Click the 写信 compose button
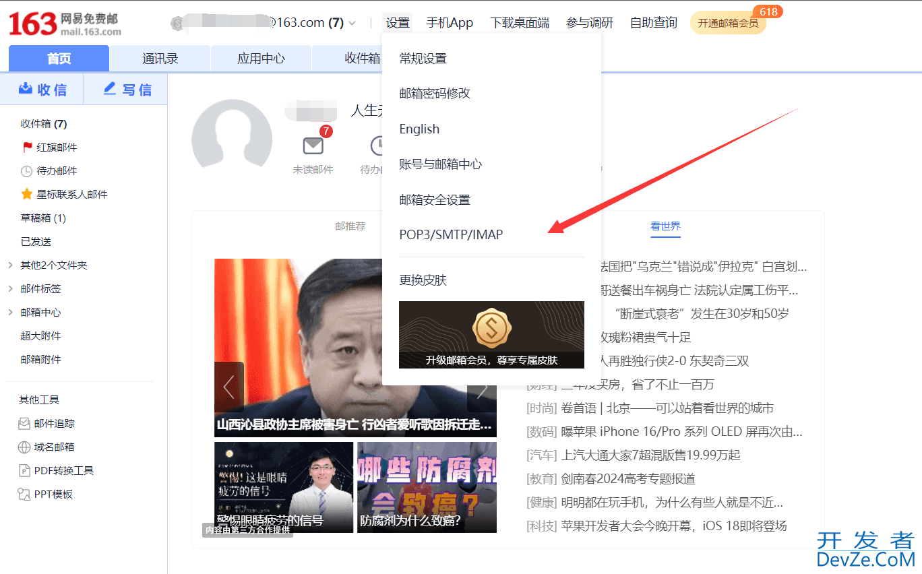 pos(126,90)
